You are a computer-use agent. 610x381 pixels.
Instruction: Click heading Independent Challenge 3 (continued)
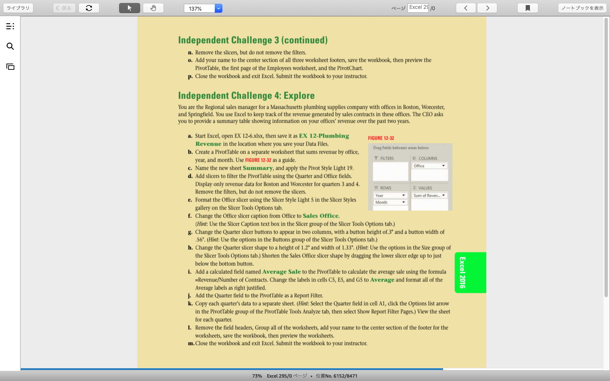(253, 40)
